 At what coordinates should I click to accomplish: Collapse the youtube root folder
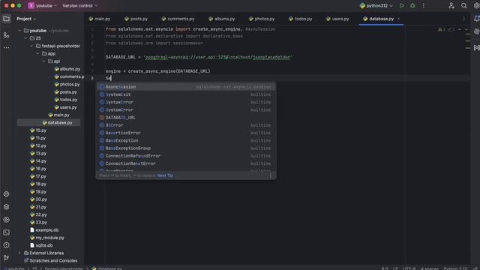(x=19, y=31)
